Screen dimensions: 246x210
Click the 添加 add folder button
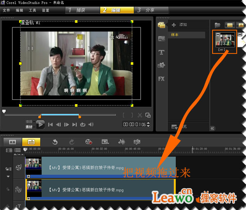tap(179, 25)
